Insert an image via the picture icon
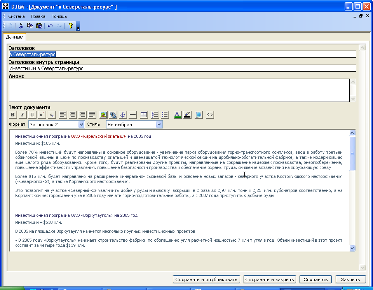373x290 pixels. click(103, 115)
